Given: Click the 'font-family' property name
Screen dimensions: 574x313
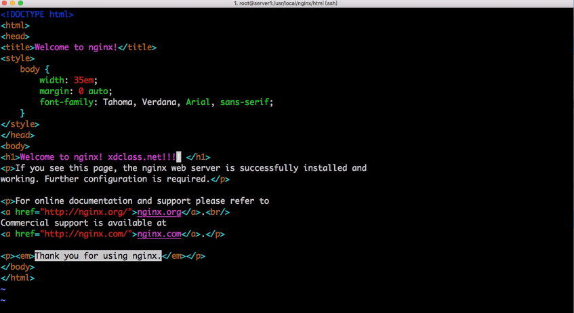Looking at the screenshot, I should (66, 102).
